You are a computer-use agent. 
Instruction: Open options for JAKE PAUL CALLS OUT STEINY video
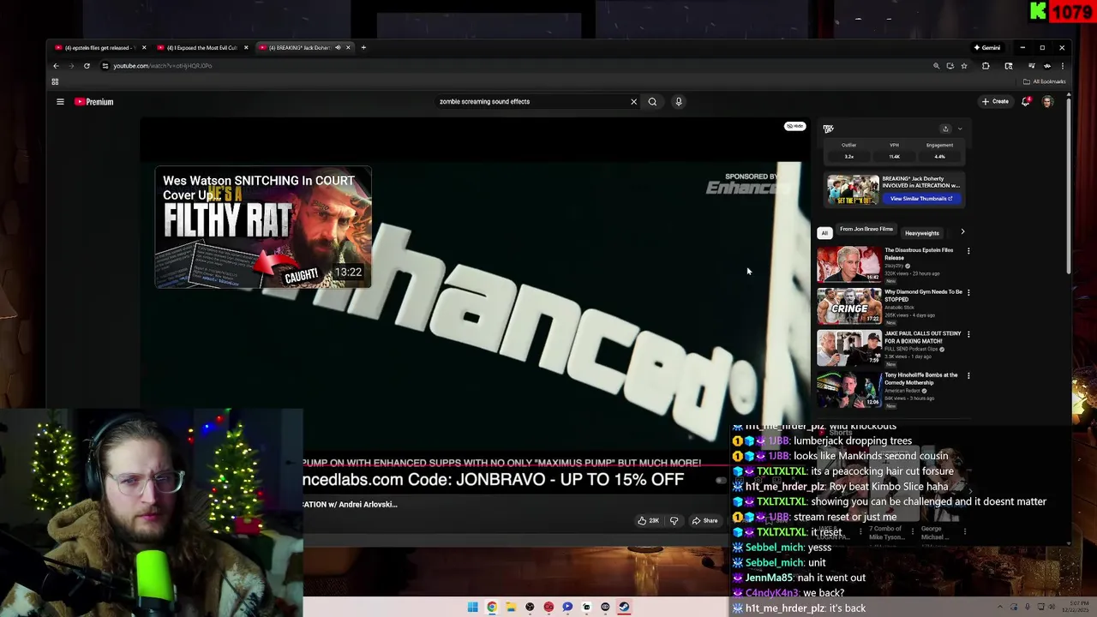click(x=968, y=334)
